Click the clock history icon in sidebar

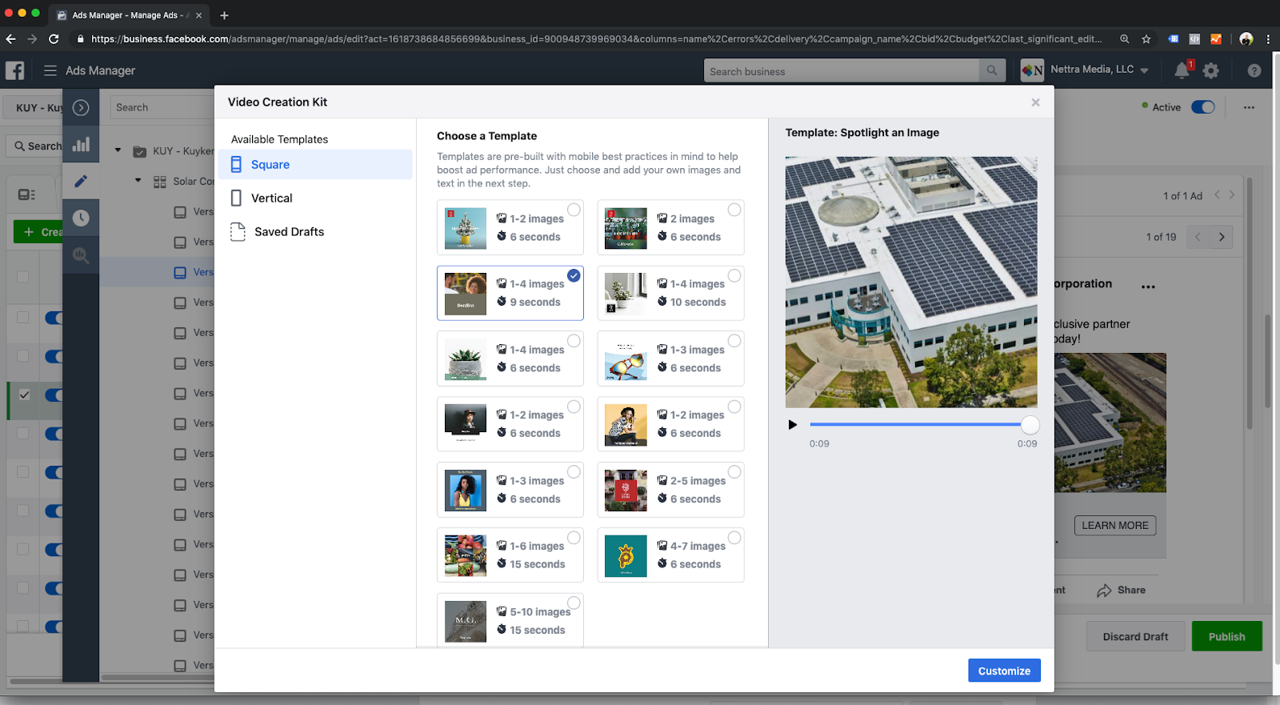(x=81, y=218)
